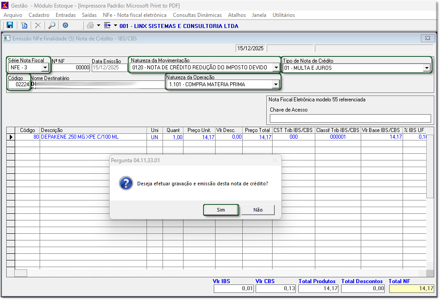
Task: Click the Search magnifier toolbar icon
Action: click(x=52, y=26)
